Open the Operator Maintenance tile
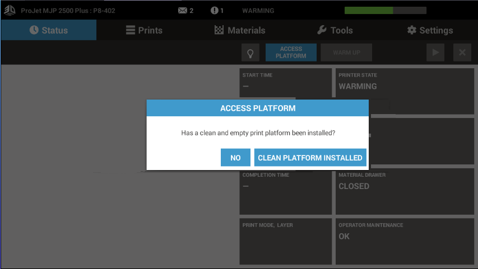478x269 pixels. pos(405,241)
